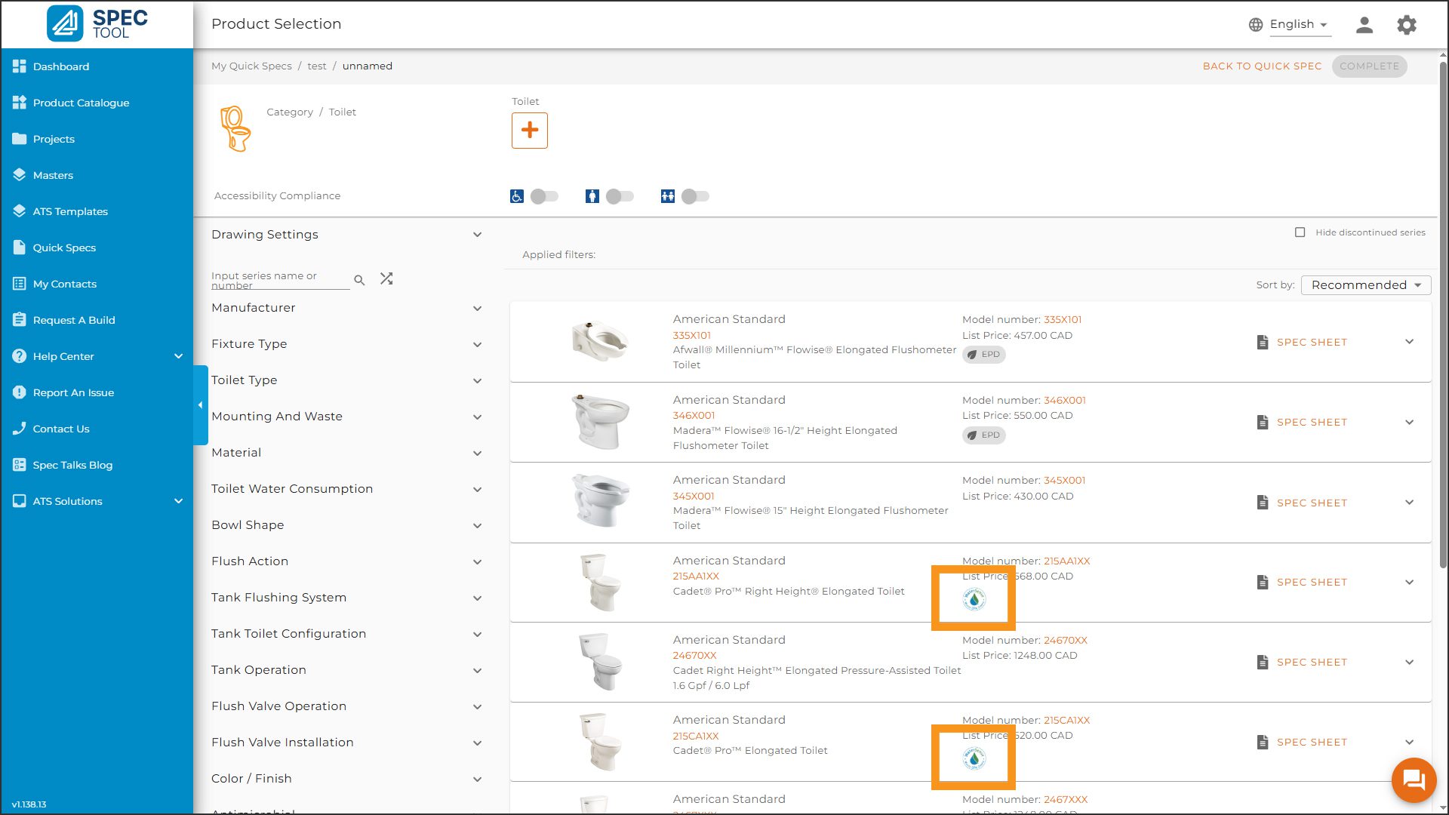
Task: Click WaterSense badge on Cadet Pro Right Height
Action: click(974, 599)
